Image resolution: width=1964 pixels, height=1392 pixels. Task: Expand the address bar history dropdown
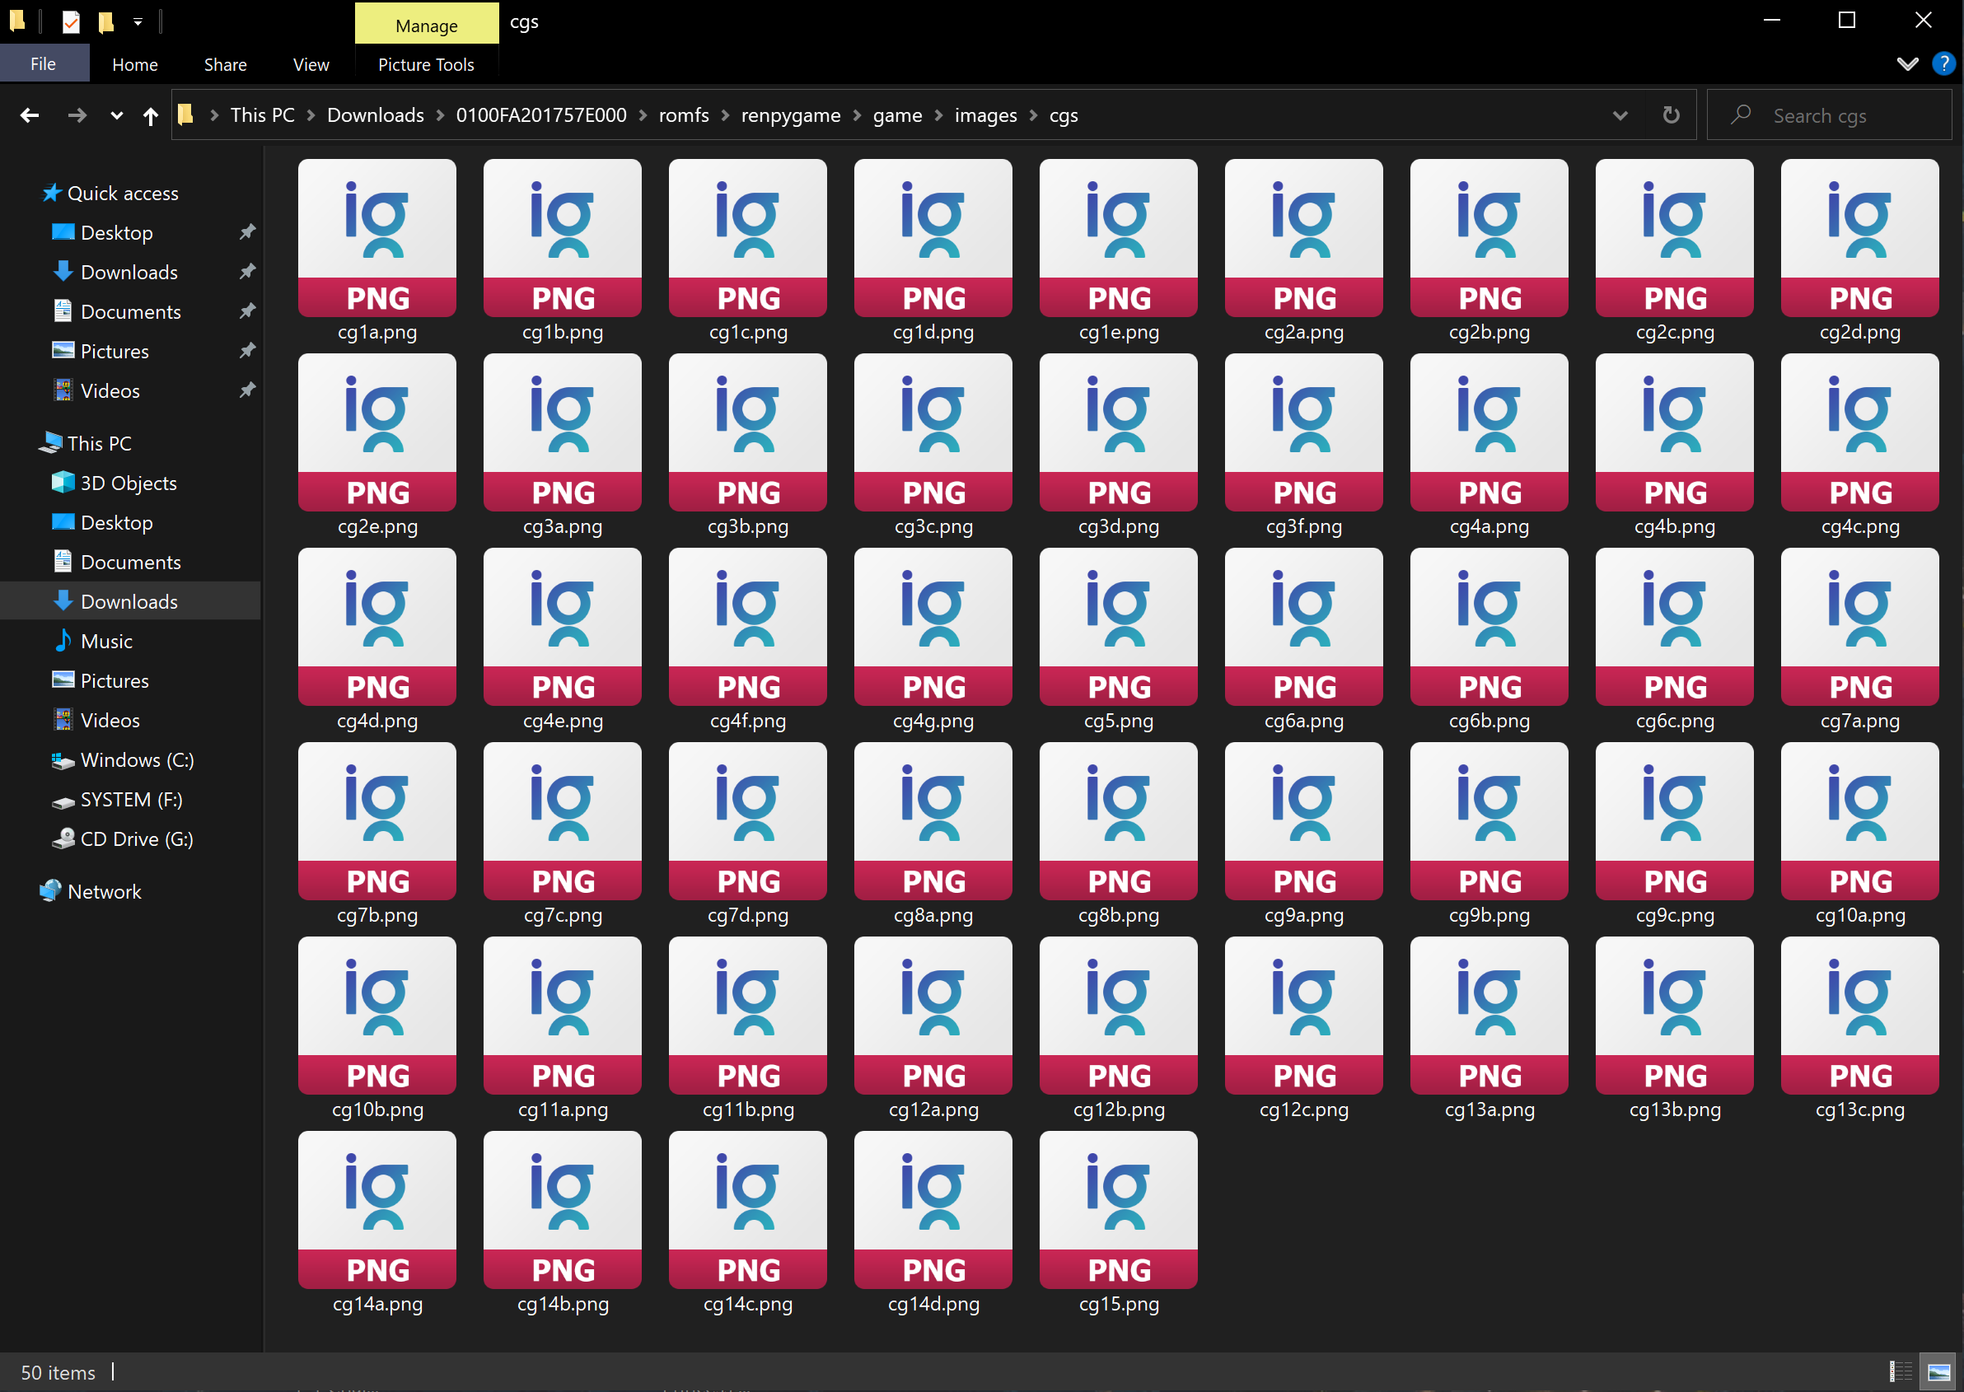[x=1620, y=114]
